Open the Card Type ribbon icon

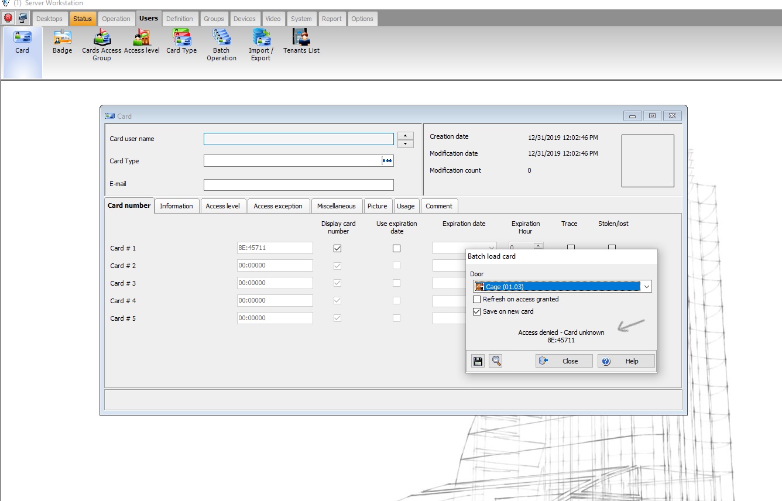[181, 42]
